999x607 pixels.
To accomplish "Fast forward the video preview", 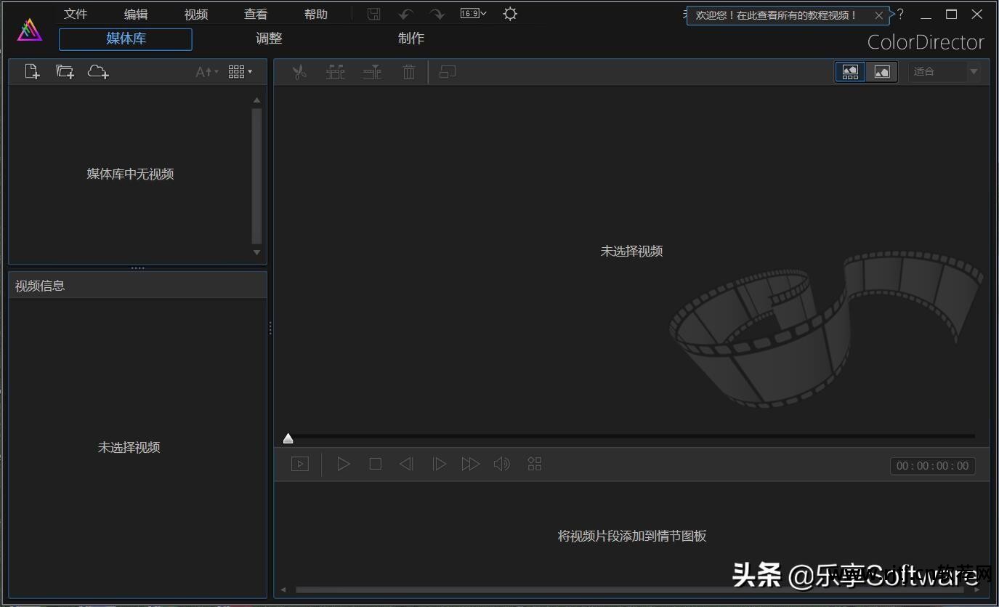I will [471, 464].
